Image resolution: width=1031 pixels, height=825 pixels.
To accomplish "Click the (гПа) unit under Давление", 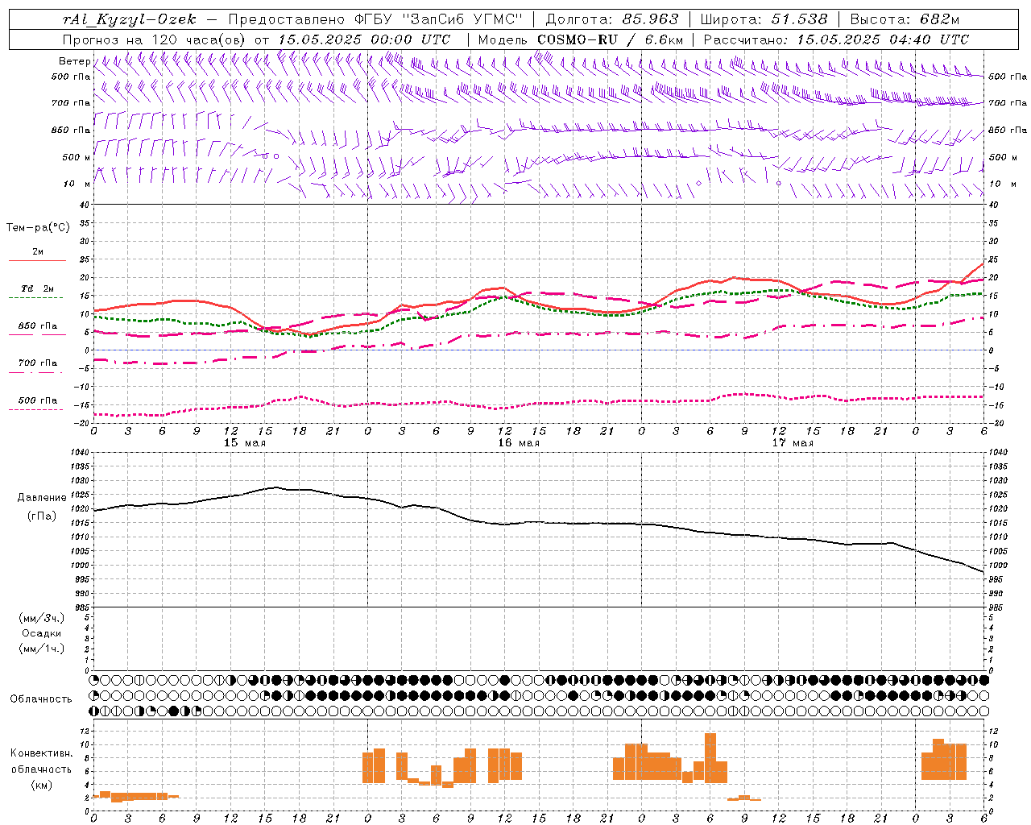I will point(42,516).
